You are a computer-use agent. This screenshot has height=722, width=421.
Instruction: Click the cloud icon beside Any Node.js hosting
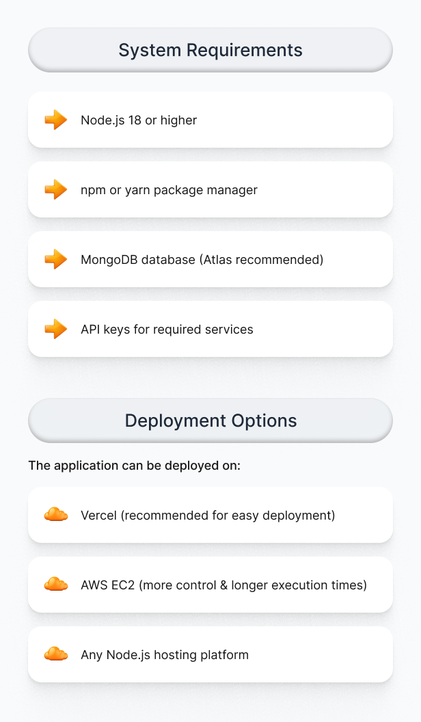coord(55,654)
